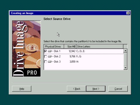This screenshot has height=105, width=140.
Task: Select the Disk 3 row with drive H:
Action: (x=84, y=62)
